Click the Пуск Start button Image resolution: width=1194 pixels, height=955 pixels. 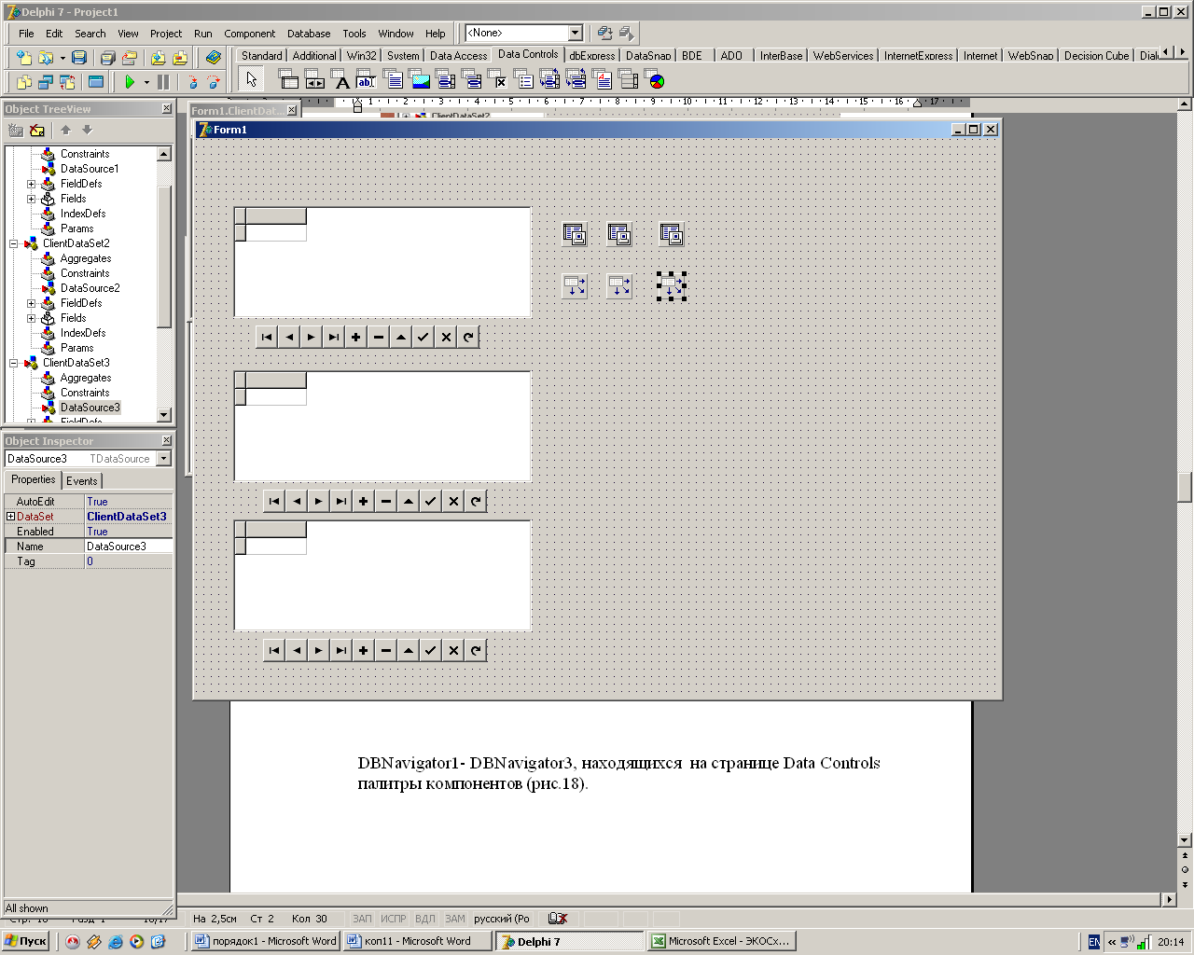(25, 942)
